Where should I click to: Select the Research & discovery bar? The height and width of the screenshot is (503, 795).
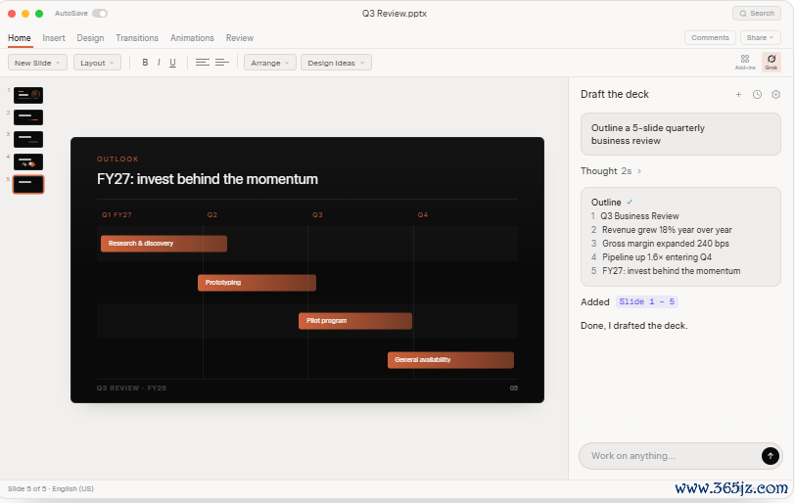click(x=164, y=244)
